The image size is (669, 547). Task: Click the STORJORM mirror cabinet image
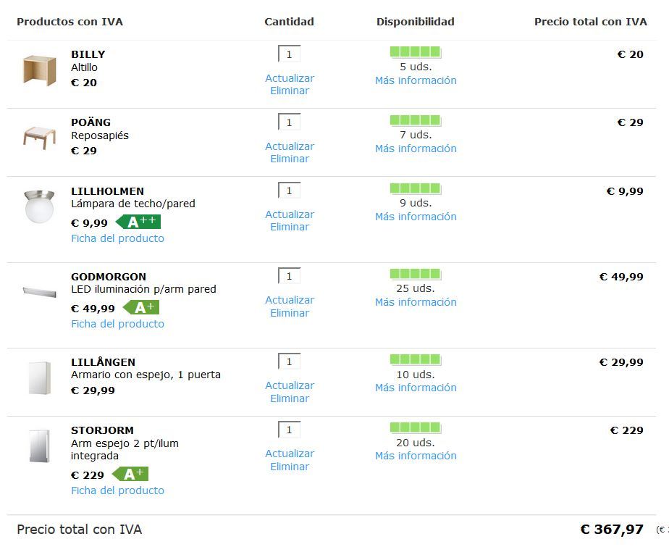tap(39, 446)
